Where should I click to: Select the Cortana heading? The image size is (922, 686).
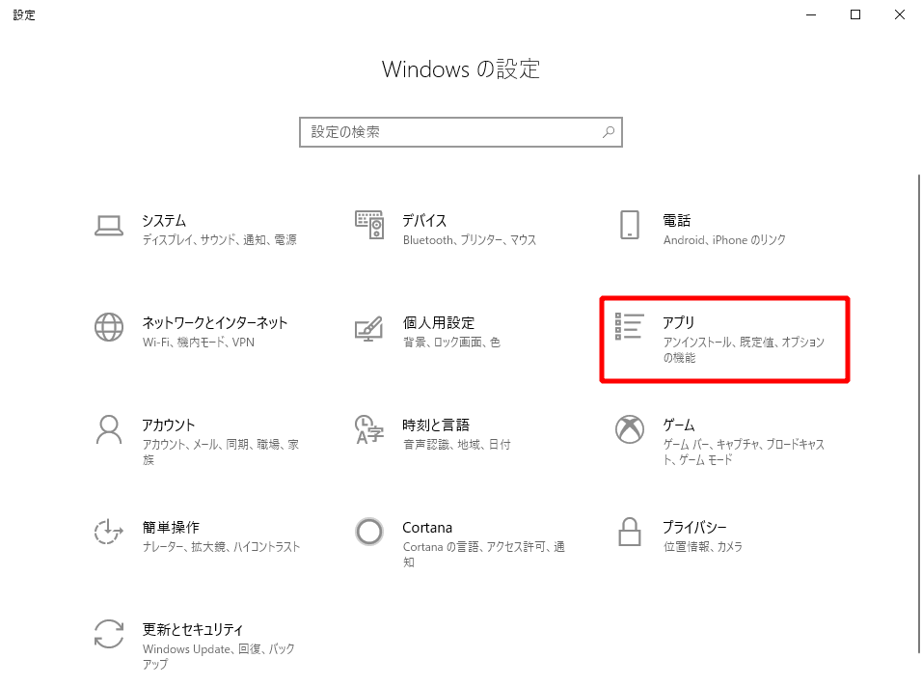click(427, 528)
